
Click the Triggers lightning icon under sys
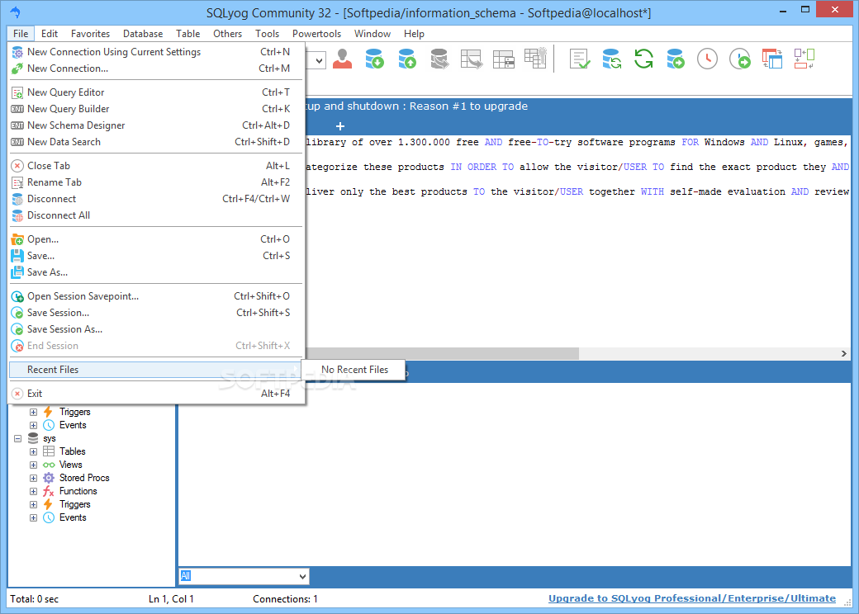tap(48, 504)
